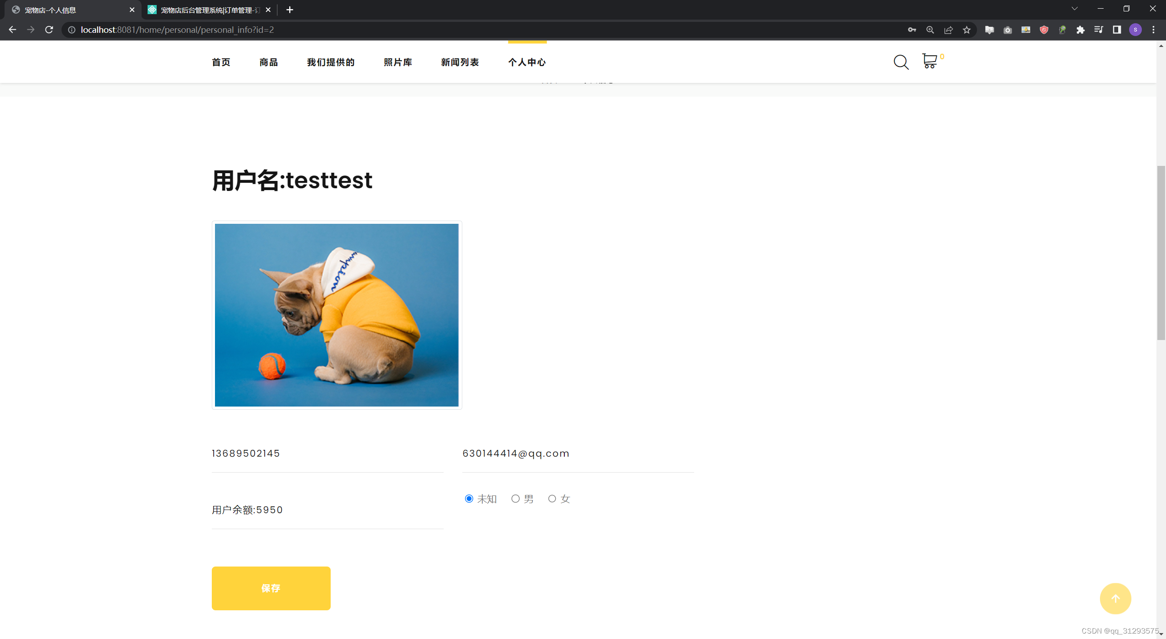Screen dimensions: 1166x639
Task: Open the purple profile avatar menu
Action: click(x=1135, y=30)
